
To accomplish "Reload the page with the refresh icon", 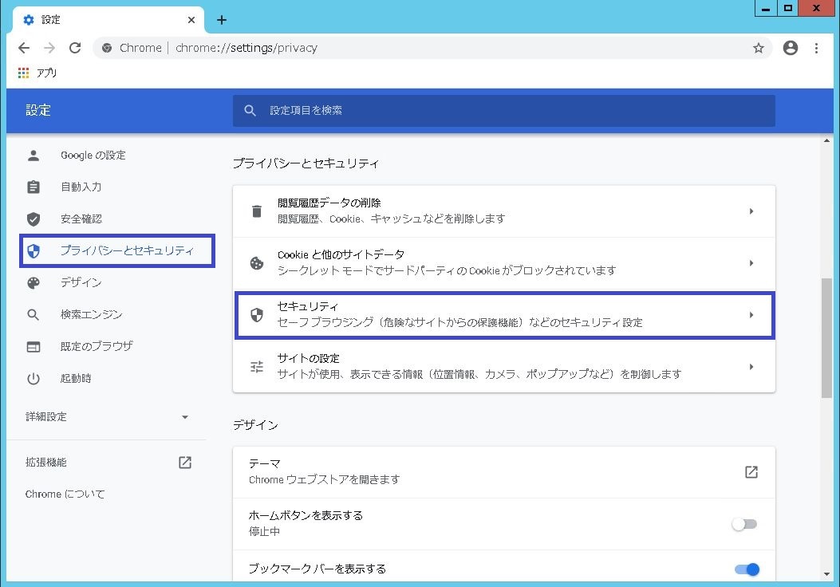I will click(x=75, y=48).
